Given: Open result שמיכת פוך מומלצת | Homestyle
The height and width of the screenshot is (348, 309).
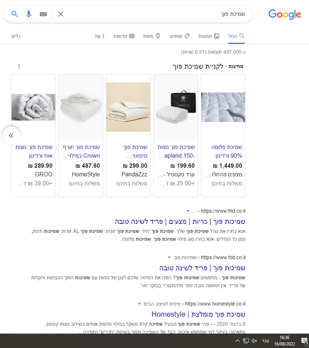Looking at the screenshot, I should (x=198, y=314).
